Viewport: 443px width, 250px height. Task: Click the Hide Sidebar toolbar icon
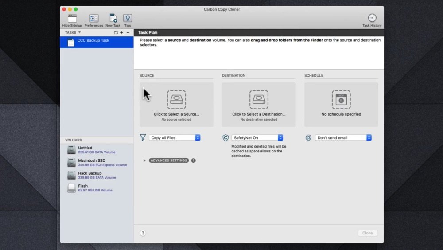coord(72,19)
